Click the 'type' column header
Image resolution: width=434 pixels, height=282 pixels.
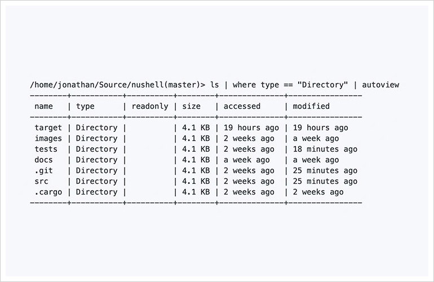[86, 106]
